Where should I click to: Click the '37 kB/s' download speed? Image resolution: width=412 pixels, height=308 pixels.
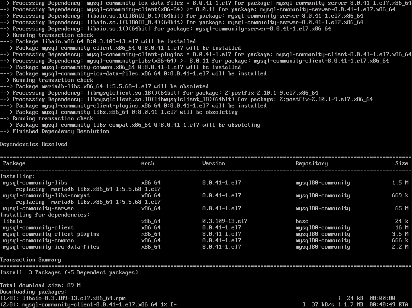click(x=323, y=305)
